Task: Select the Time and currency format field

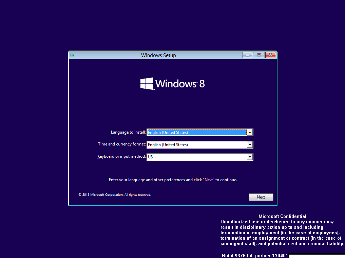Action: tap(200, 145)
